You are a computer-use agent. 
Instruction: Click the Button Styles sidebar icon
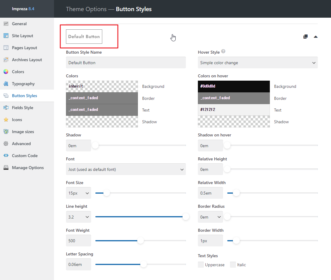(x=6, y=96)
